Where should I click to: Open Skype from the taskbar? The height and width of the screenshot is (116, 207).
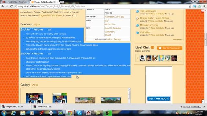pos(79,113)
